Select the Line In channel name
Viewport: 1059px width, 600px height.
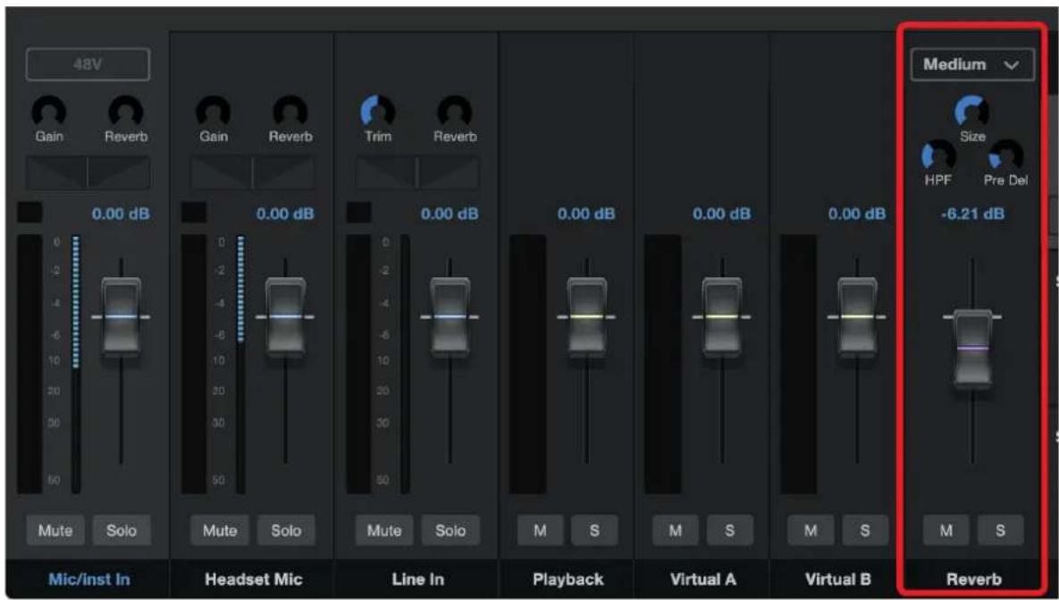tap(418, 579)
